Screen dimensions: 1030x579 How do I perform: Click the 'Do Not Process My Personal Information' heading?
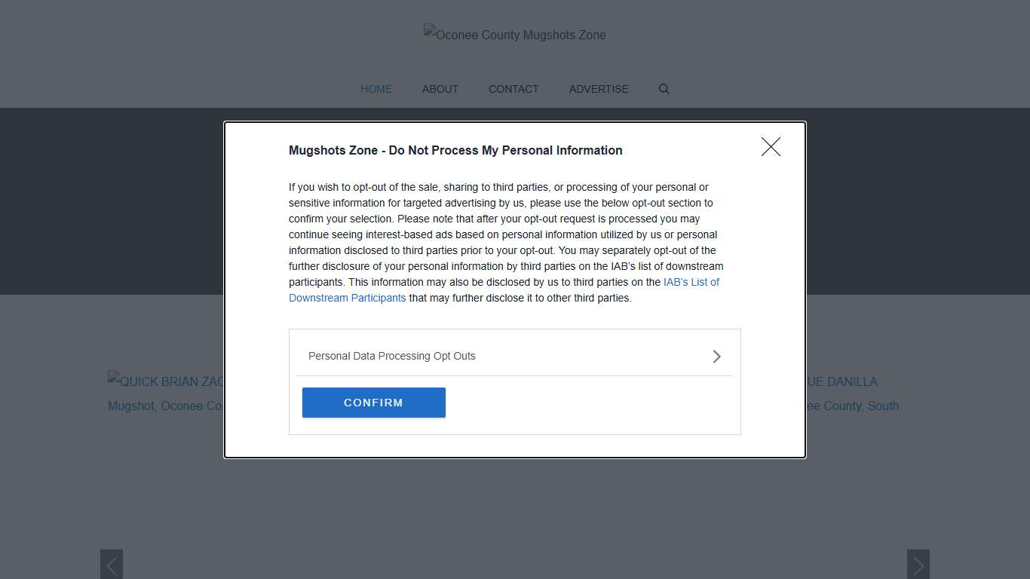click(x=455, y=150)
